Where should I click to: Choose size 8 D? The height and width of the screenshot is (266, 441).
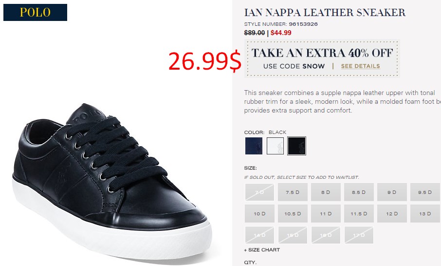tap(326, 192)
